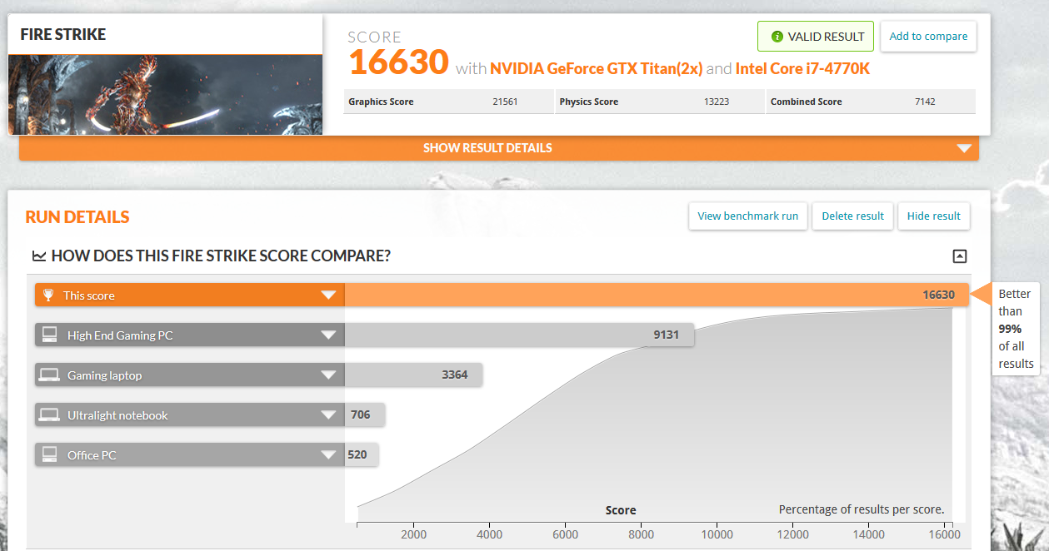Expand This score dropdown arrow
This screenshot has width=1049, height=551.
[328, 295]
